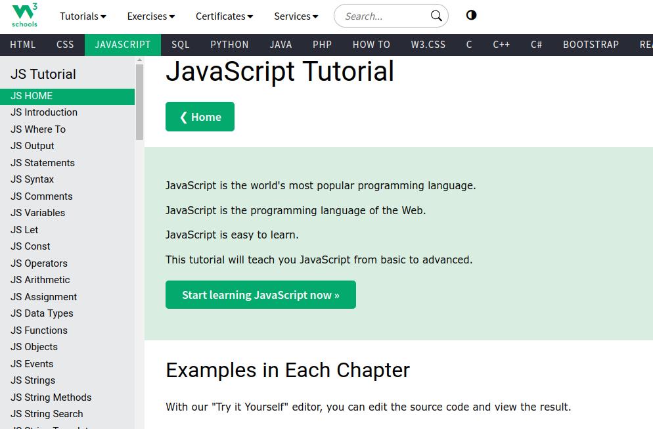Go to JS Statements chapter
This screenshot has height=429, width=653.
(67, 163)
